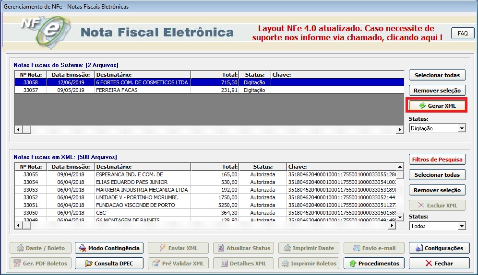Select MARRERA INDUSTRIA MECANICA LTDA row
Image resolution: width=478 pixels, height=275 pixels.
205,190
